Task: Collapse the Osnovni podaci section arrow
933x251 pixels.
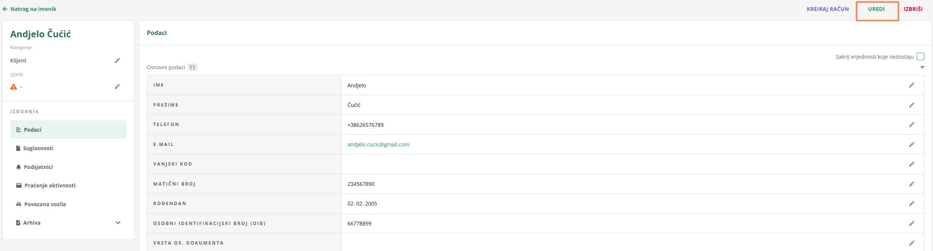Action: click(922, 67)
